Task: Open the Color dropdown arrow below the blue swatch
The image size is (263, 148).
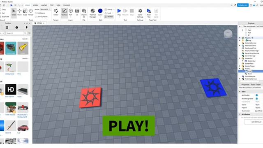Action: pos(100,17)
